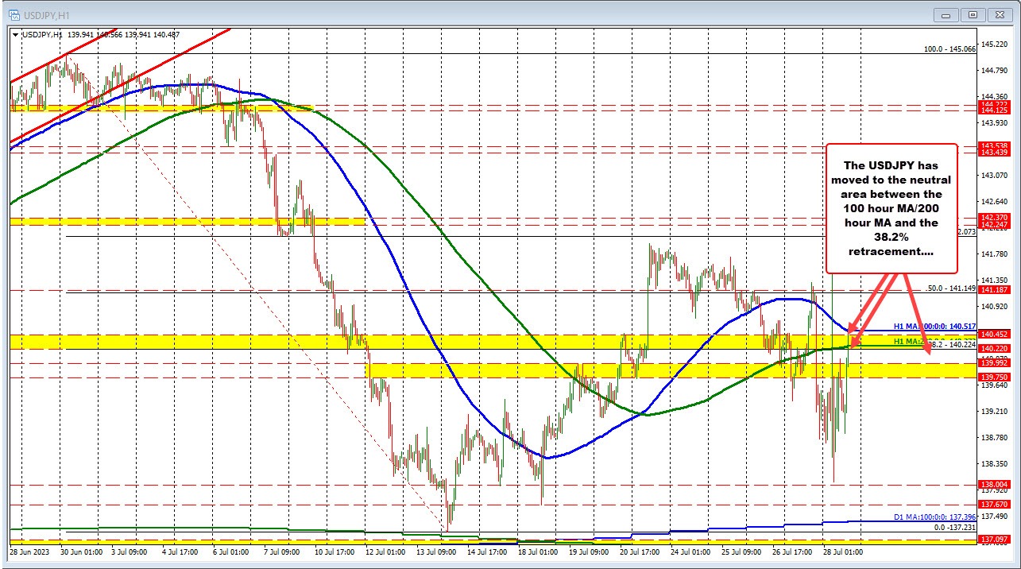
Task: Toggle selection of the 144.125 yellow resistance band
Action: (x=159, y=107)
